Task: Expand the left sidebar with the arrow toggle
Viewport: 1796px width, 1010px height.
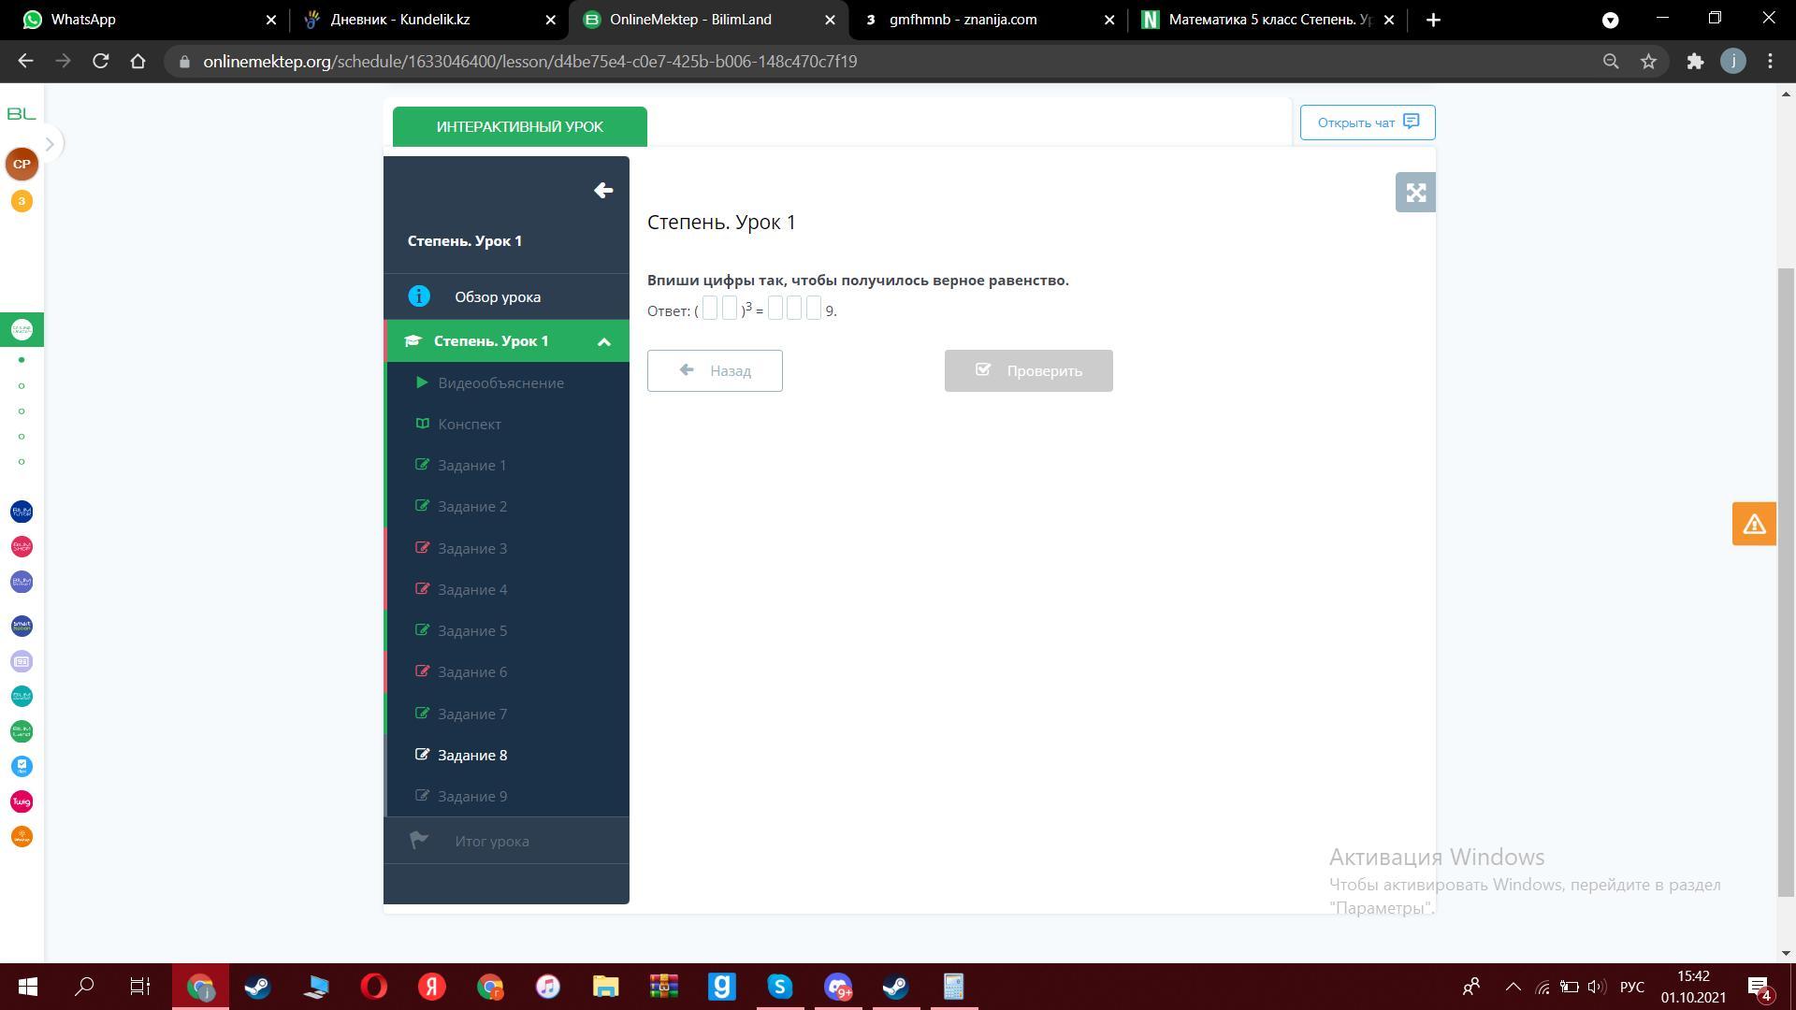Action: click(50, 143)
